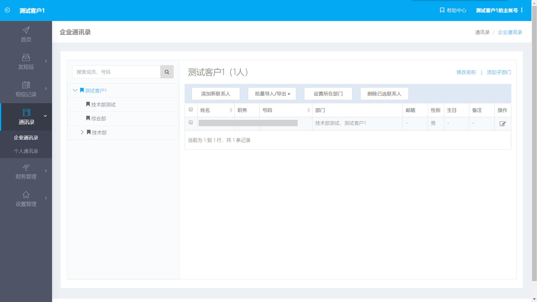The image size is (537, 302).
Task: Click the 添加子部门 link
Action: [x=499, y=72]
